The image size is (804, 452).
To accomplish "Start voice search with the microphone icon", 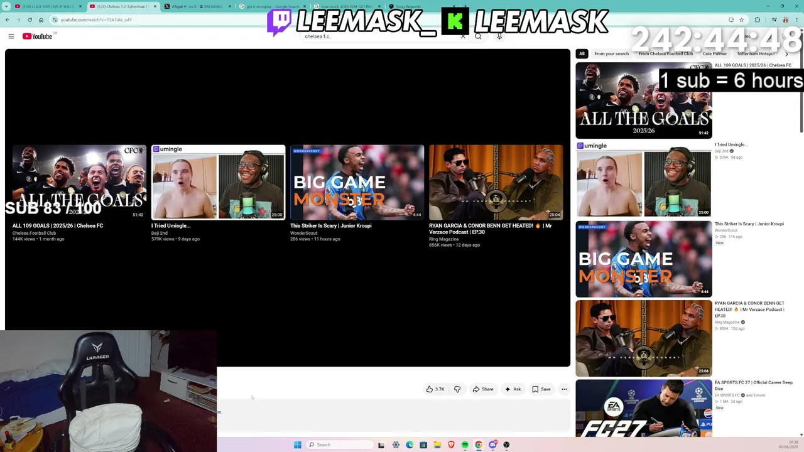I will point(499,36).
